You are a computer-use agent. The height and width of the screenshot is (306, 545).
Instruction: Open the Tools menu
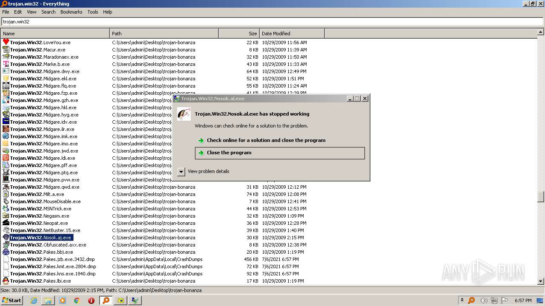coord(93,12)
